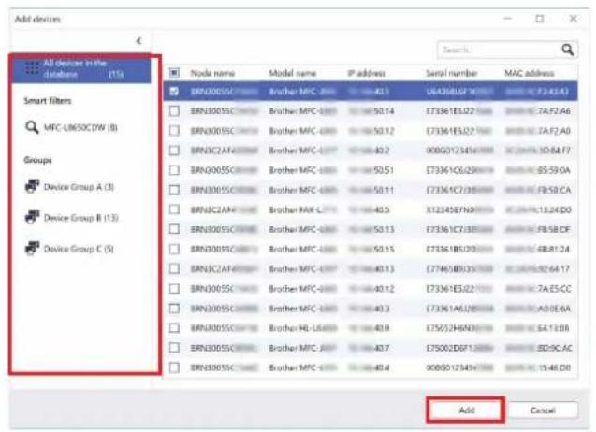
Task: Collapse the left filter panel chevron
Action: pyautogui.click(x=138, y=40)
